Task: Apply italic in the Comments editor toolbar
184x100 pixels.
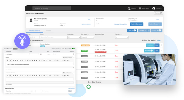Action: pyautogui.click(x=16, y=76)
